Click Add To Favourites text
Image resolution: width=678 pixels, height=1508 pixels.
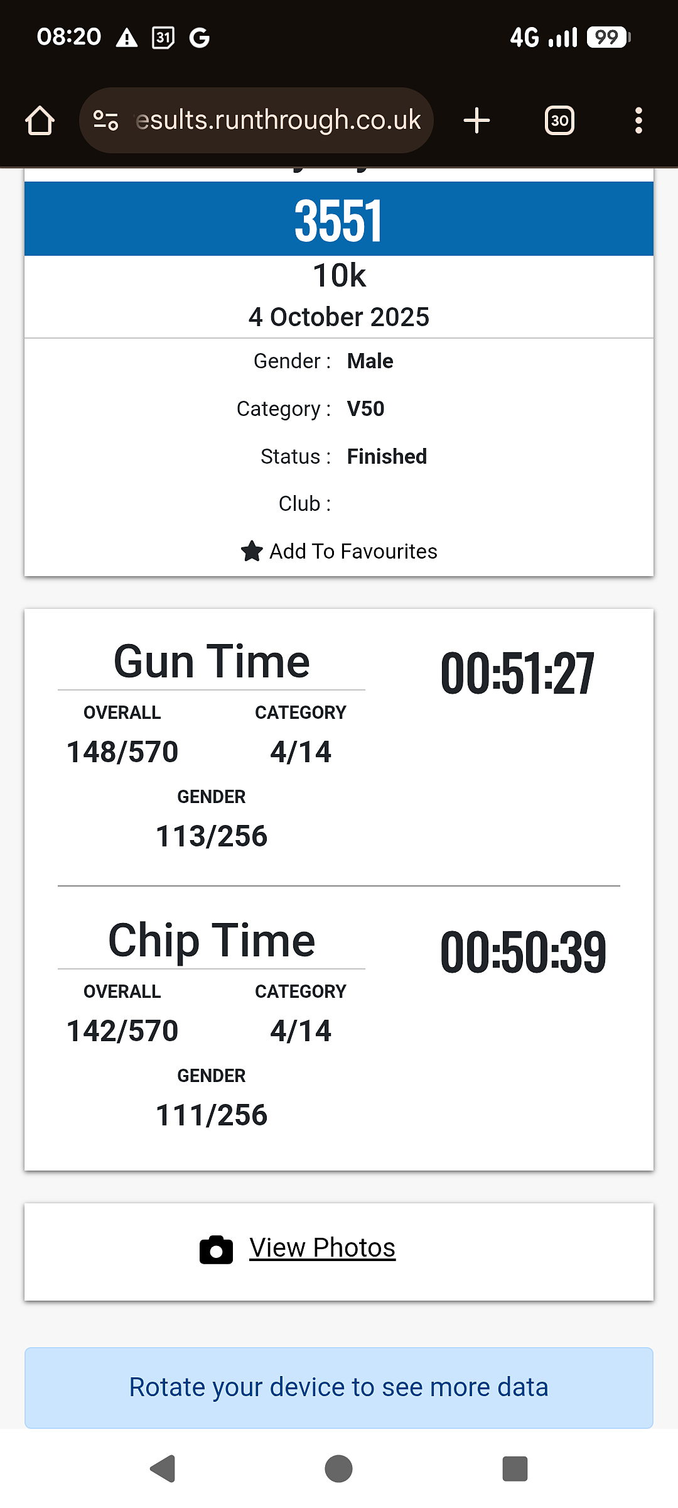tap(353, 551)
